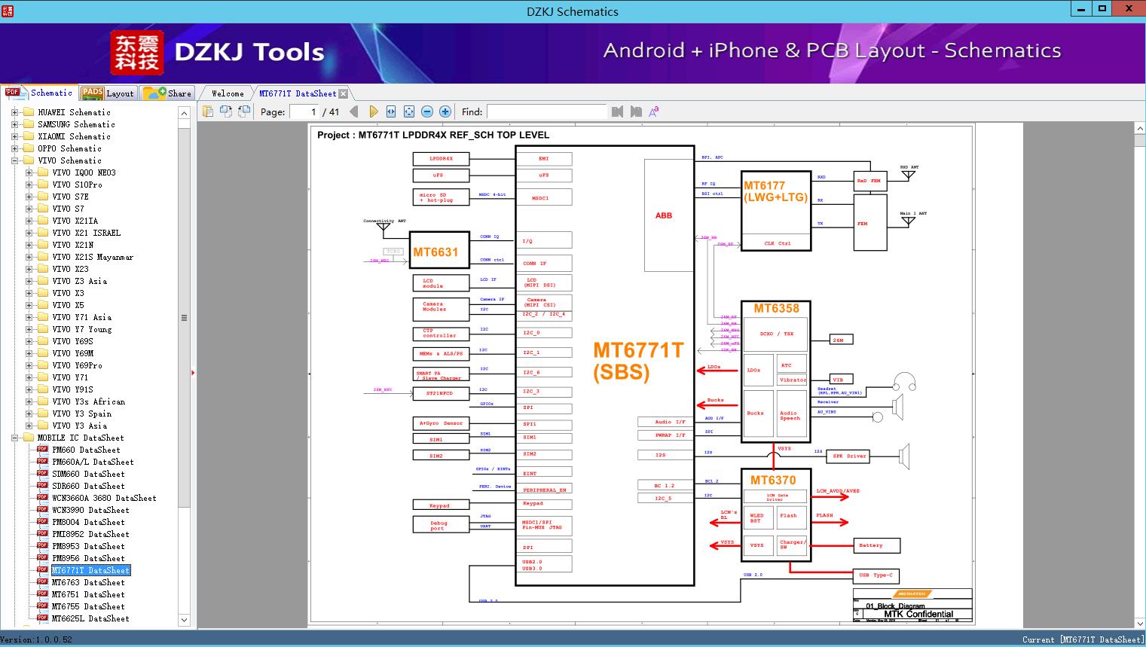Open the PM8953 DataSheet entry
Viewport: 1146px width, 647px height.
tap(88, 546)
